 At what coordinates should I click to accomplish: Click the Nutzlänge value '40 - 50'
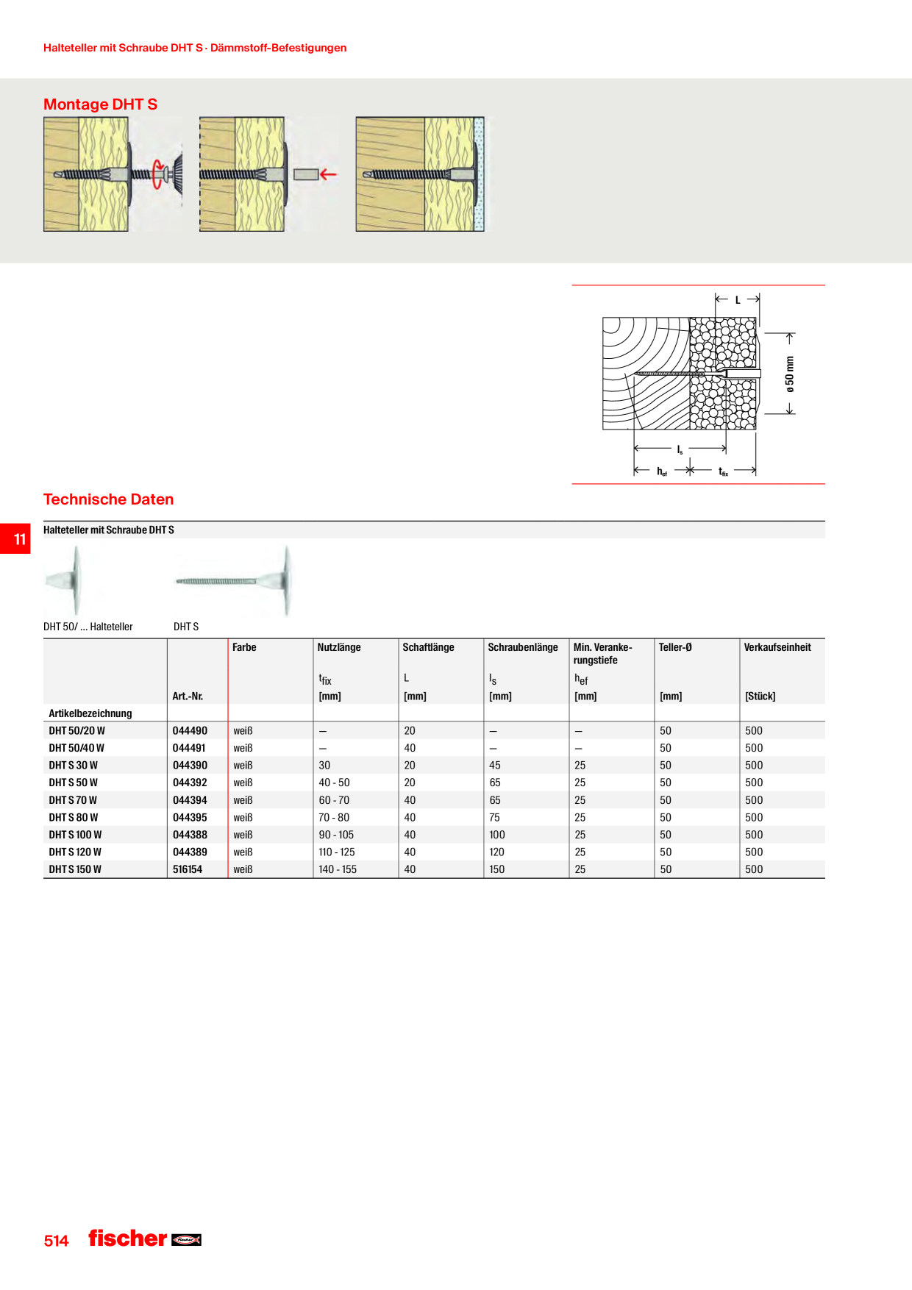[335, 783]
